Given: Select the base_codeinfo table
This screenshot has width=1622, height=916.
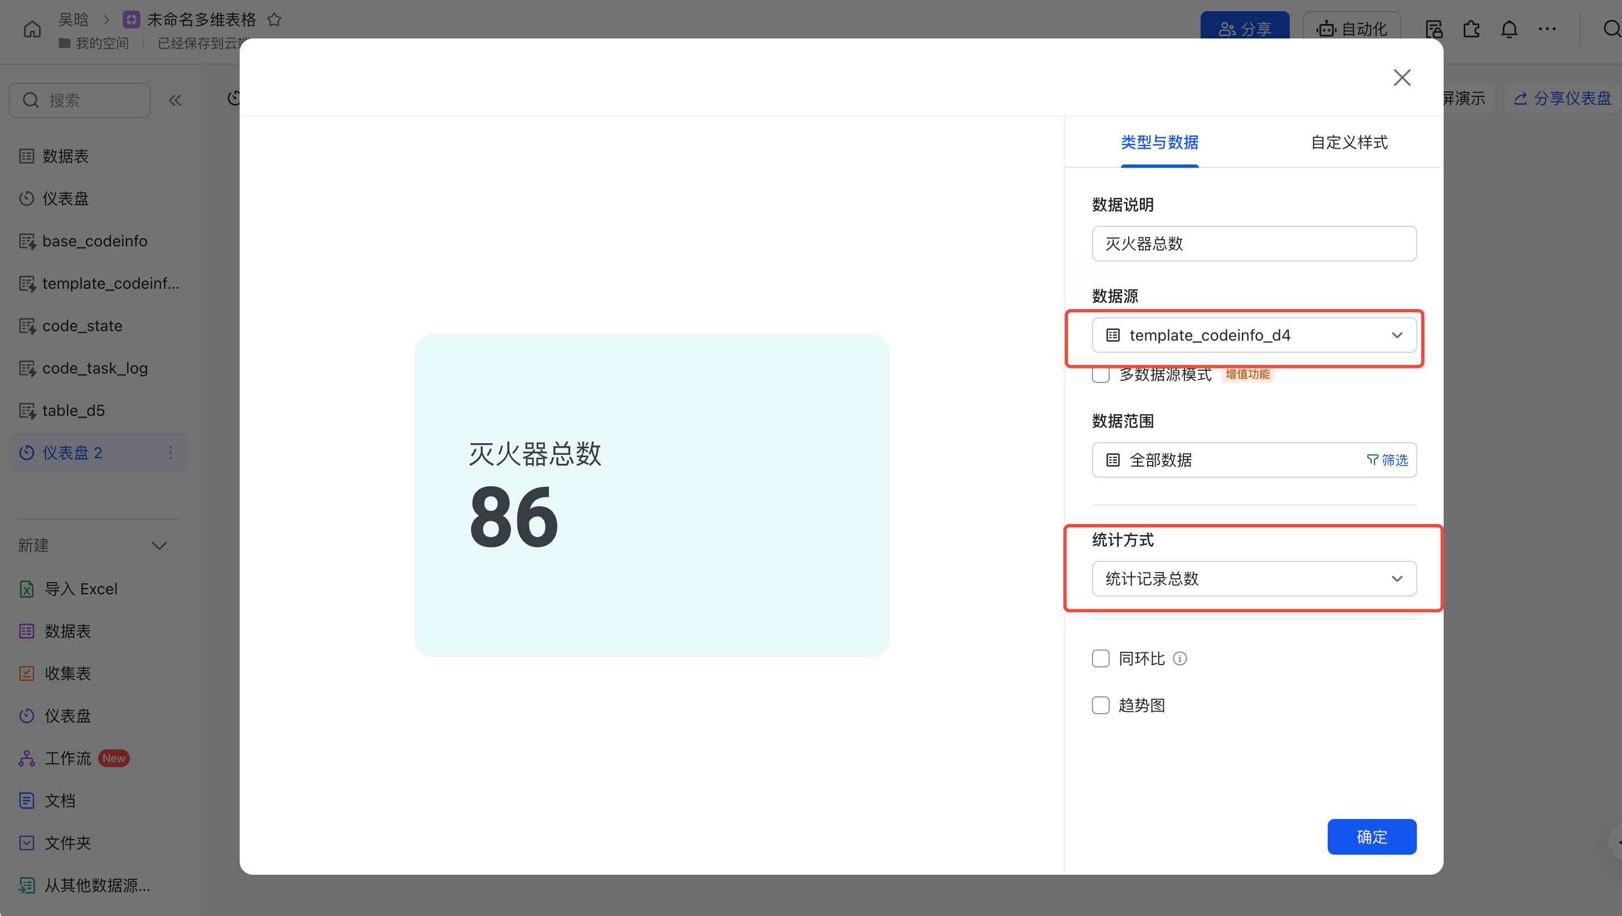Looking at the screenshot, I should pos(98,241).
